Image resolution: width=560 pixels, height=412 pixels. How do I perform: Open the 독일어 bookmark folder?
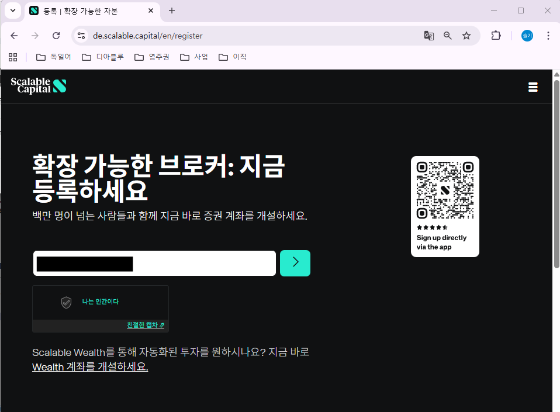[54, 57]
